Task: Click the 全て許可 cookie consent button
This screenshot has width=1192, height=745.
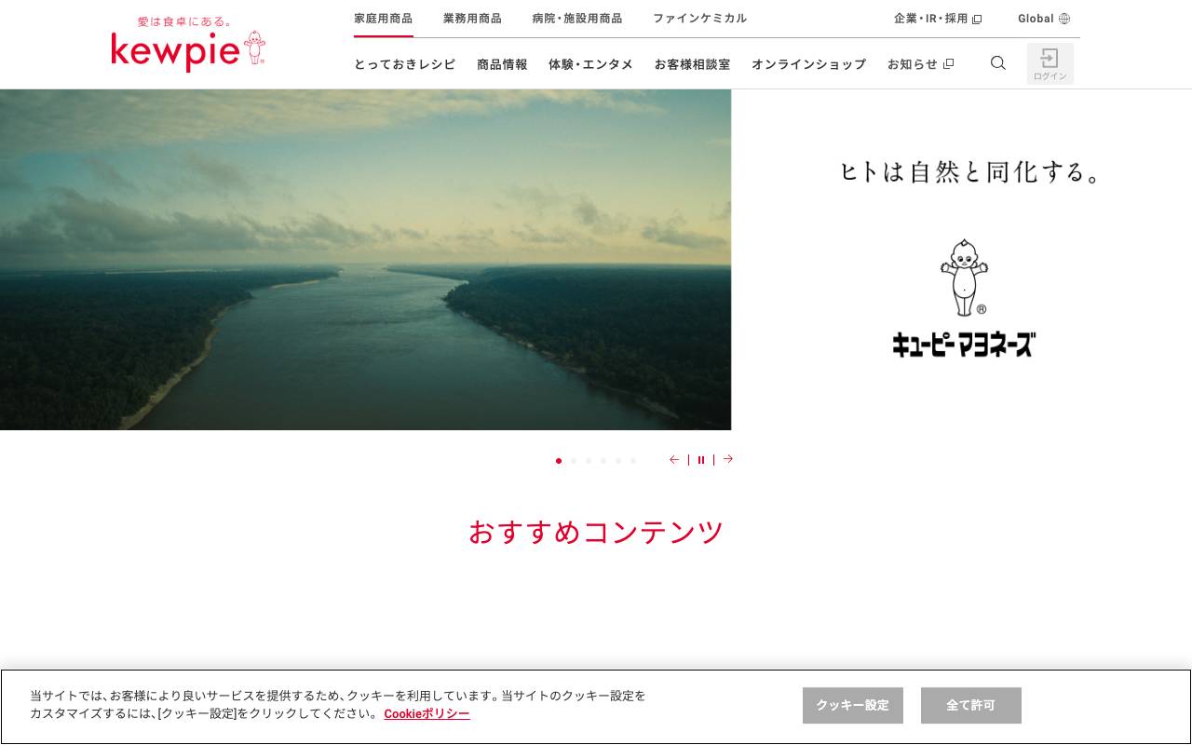Action: 970,705
